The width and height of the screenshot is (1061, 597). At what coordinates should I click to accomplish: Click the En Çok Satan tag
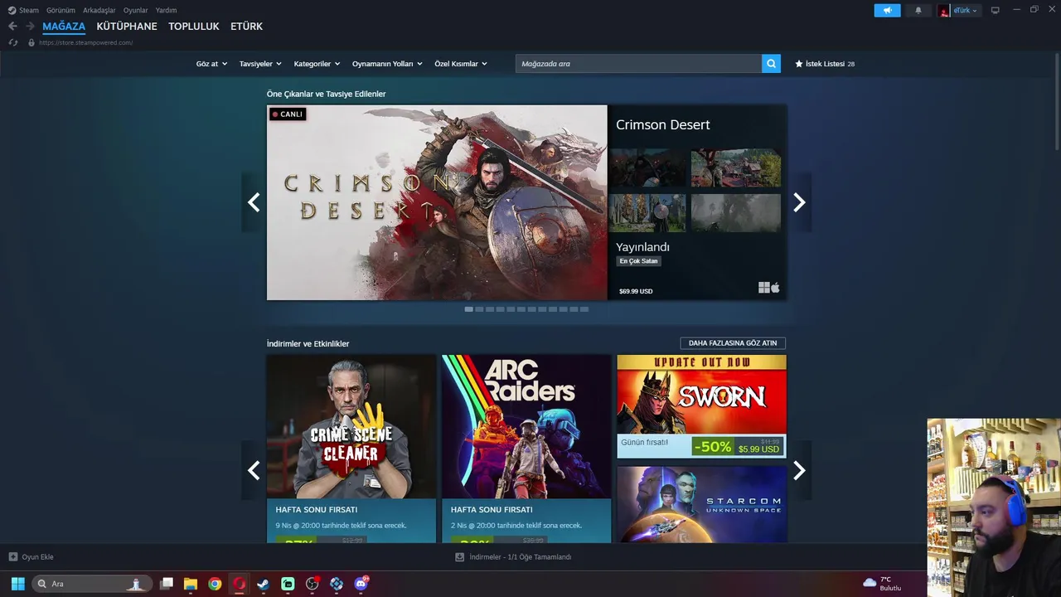tap(639, 261)
